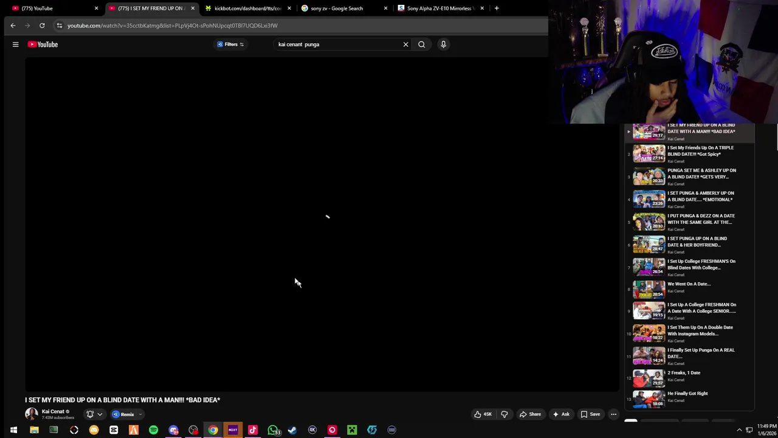Screen dimensions: 778x438
Task: Reload the page in Chrome
Action: 42,26
